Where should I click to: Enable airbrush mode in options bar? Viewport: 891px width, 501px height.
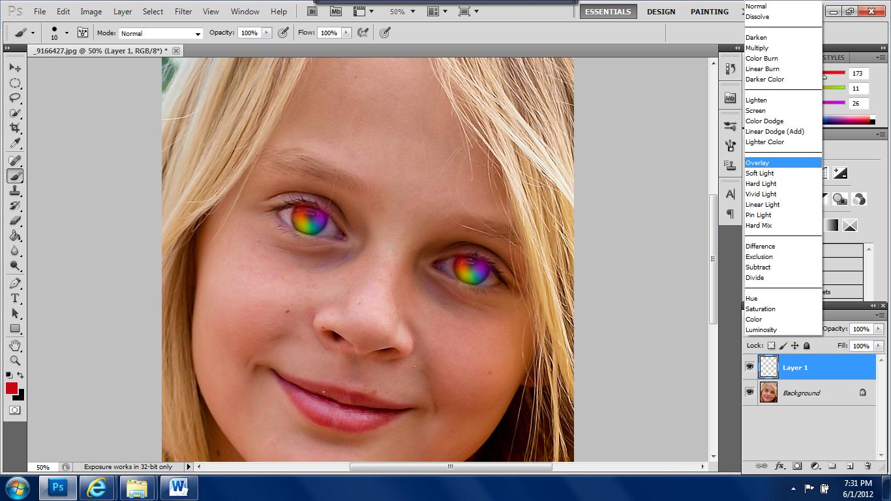[363, 33]
